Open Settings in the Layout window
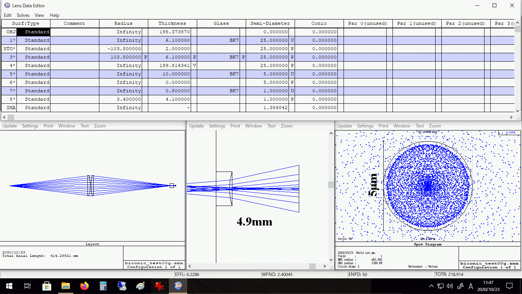This screenshot has width=522, height=294. pyautogui.click(x=30, y=126)
